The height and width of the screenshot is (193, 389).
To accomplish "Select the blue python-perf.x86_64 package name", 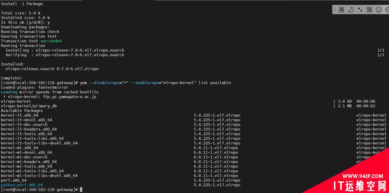I will (x=22, y=185).
